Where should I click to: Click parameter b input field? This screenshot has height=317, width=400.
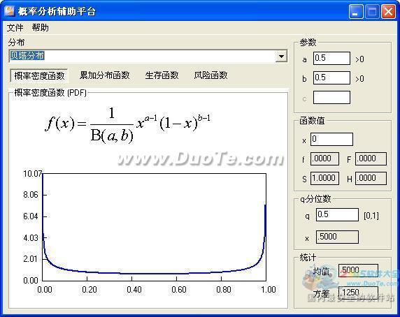(331, 78)
